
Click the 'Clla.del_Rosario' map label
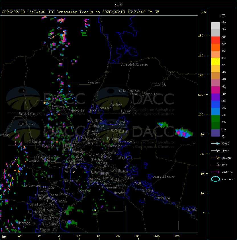click(x=134, y=64)
